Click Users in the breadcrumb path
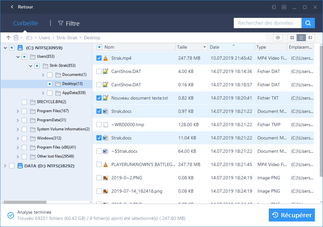 [44, 38]
